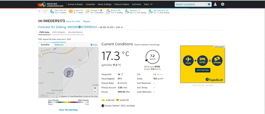Viewport: 265px width, 114px height.
Task: Select the Satellite map tab
Action: (45, 45)
